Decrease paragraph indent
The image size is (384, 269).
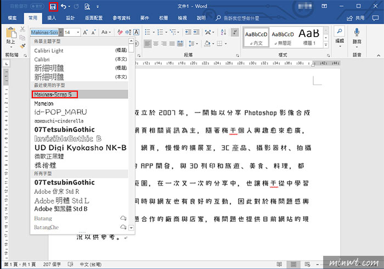(188, 32)
